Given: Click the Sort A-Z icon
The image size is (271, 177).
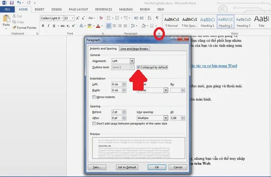Looking at the screenshot, I should coord(150,18).
